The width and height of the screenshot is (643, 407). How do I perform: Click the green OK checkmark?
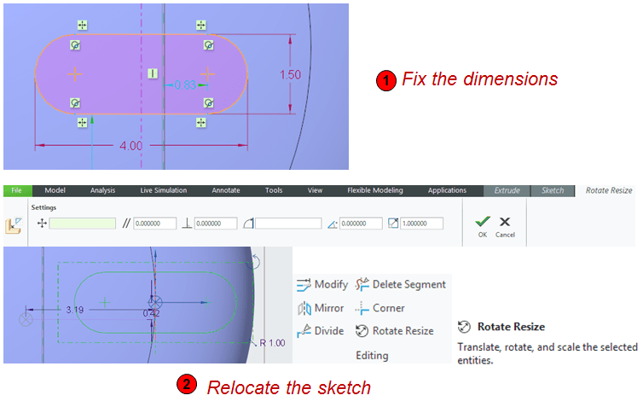point(483,221)
